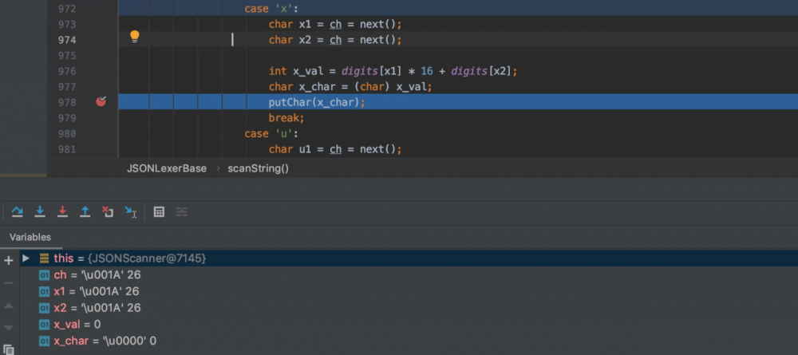Click 'char u1 = ch = next();' line

tap(335, 149)
